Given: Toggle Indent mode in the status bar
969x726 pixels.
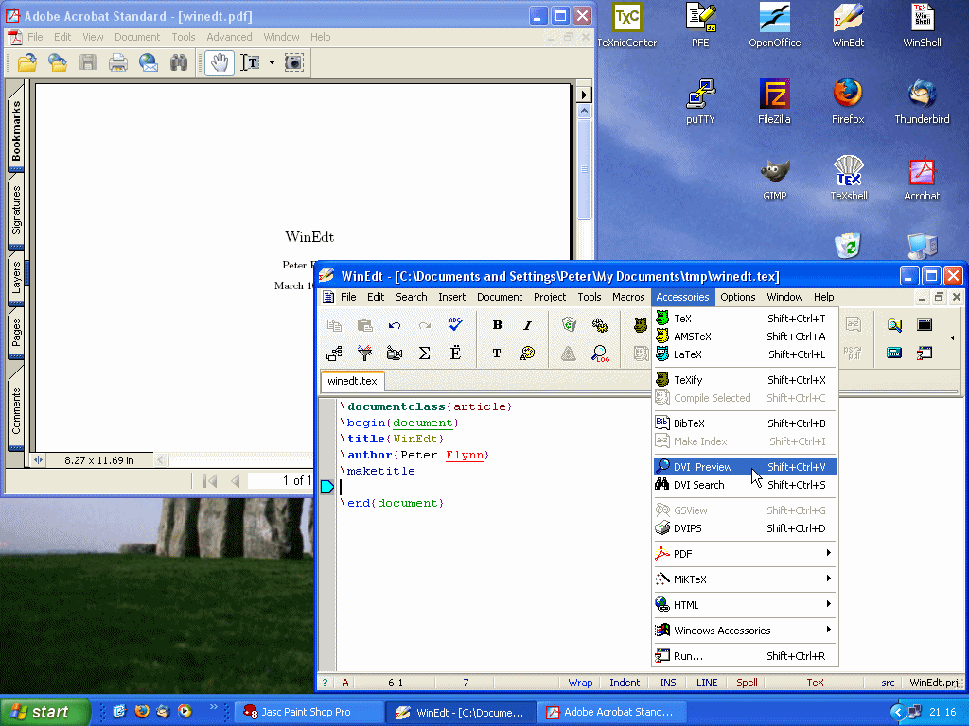Looking at the screenshot, I should (x=625, y=683).
